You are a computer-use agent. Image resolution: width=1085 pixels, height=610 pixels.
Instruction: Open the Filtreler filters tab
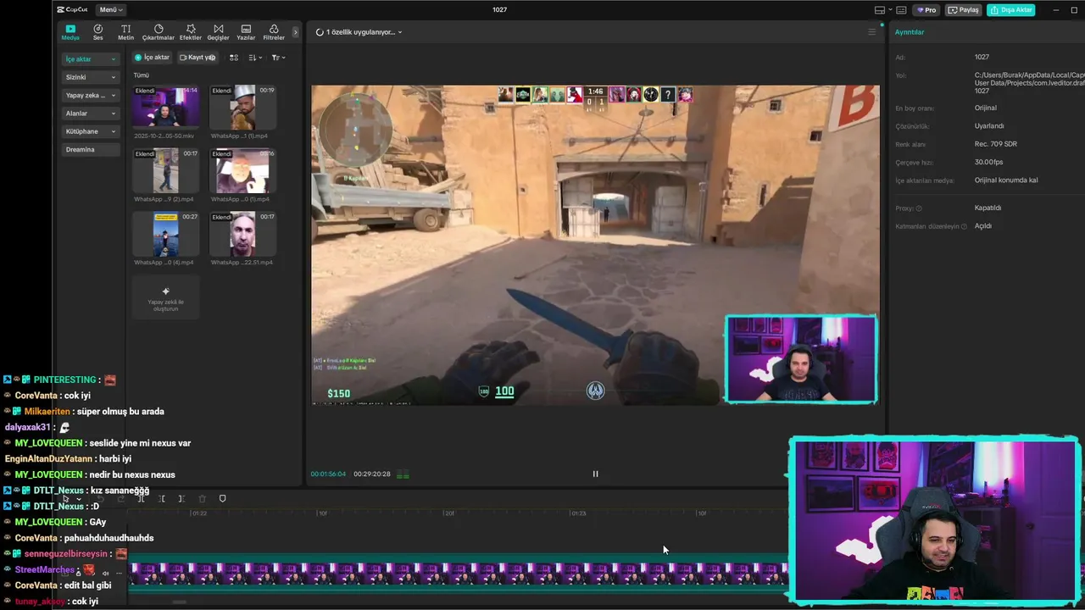[274, 32]
